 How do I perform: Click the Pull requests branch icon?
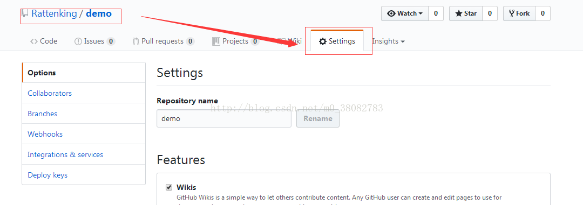(x=136, y=41)
